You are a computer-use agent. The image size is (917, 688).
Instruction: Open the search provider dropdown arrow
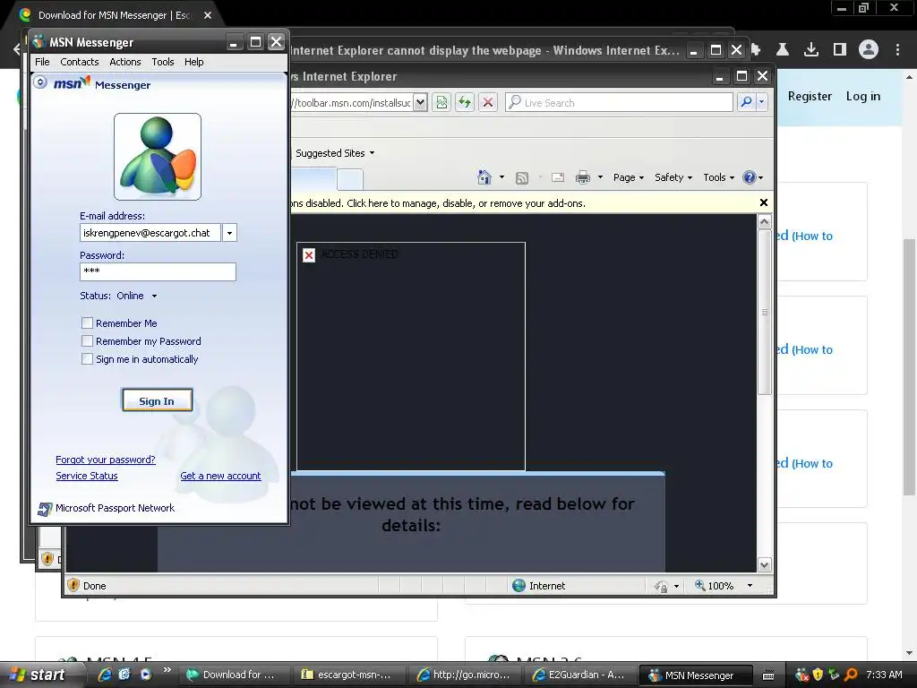tap(761, 102)
